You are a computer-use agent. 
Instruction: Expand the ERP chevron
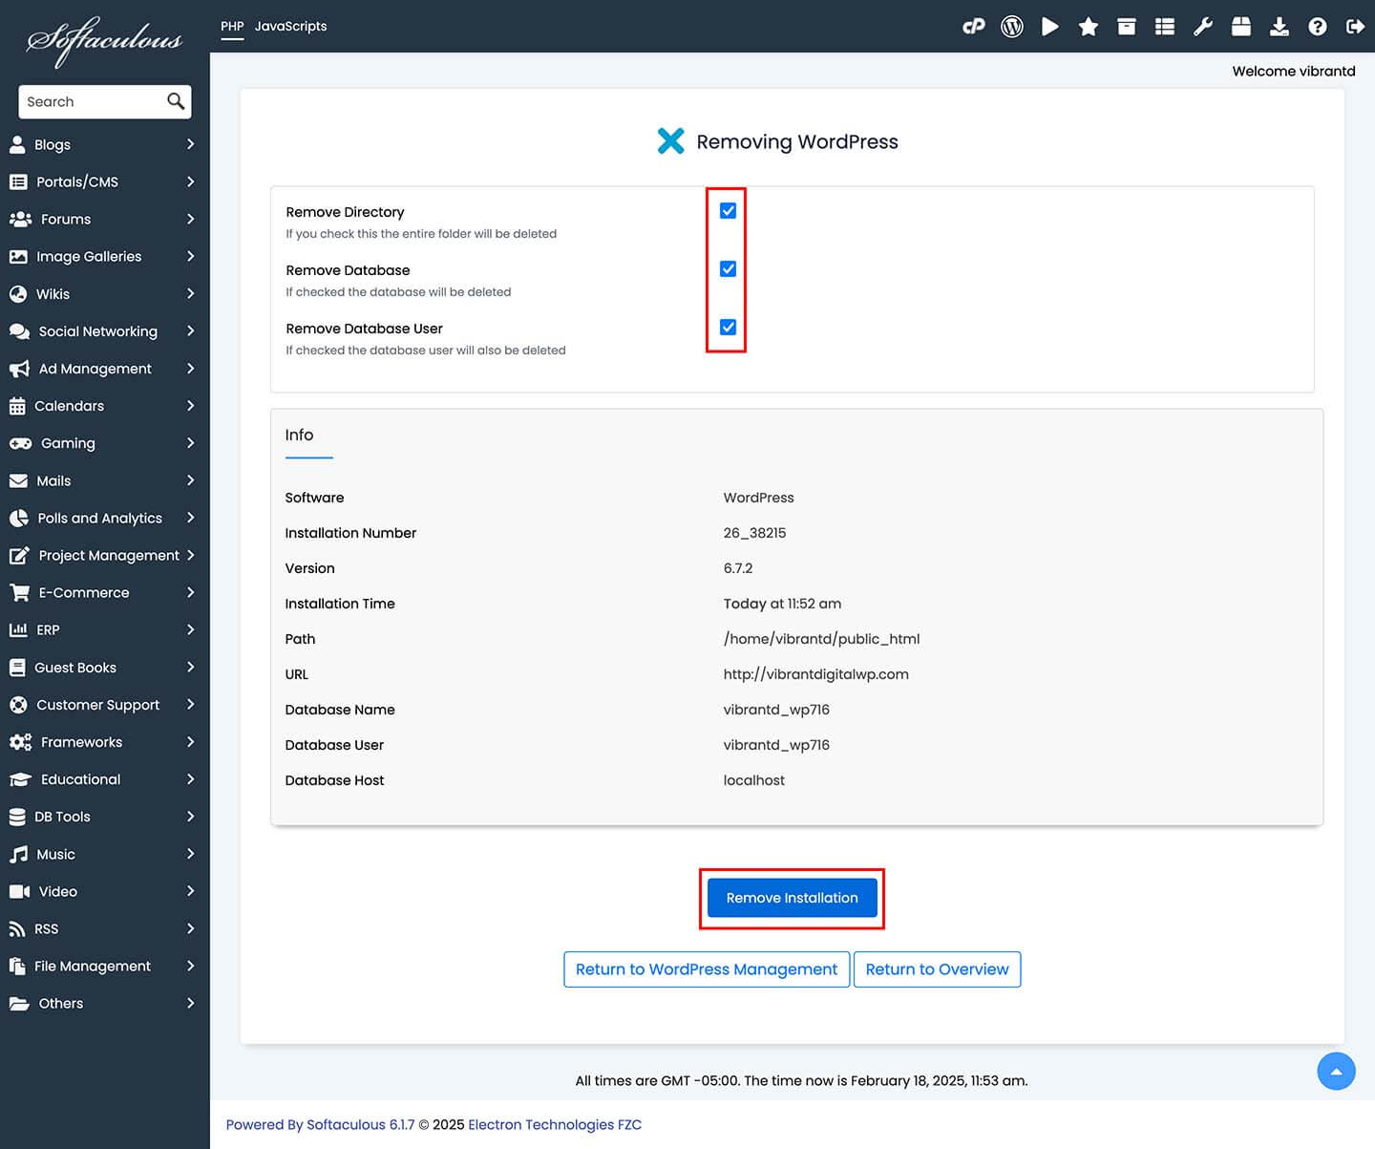(191, 629)
